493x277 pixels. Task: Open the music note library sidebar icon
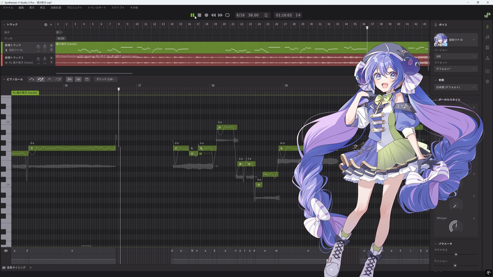coord(487,37)
